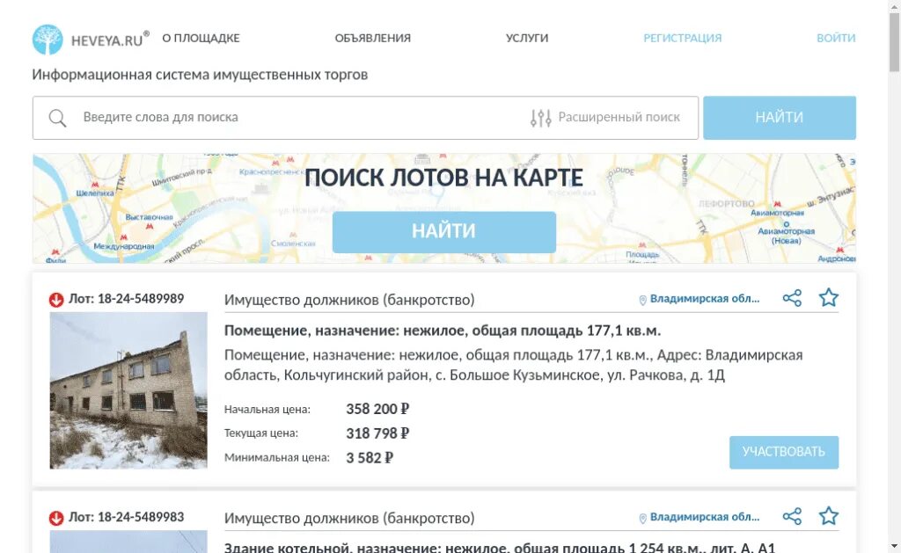Click category text of lot 18-24-5489983
The width and height of the screenshot is (901, 553).
349,518
